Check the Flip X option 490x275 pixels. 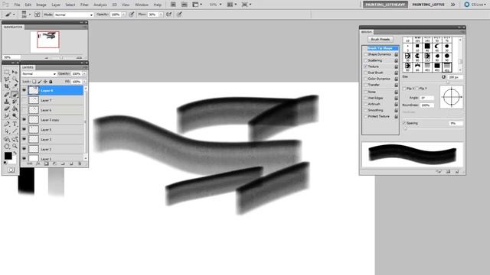pos(404,89)
